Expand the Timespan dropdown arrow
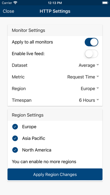The height and width of the screenshot is (195, 110). (98, 100)
